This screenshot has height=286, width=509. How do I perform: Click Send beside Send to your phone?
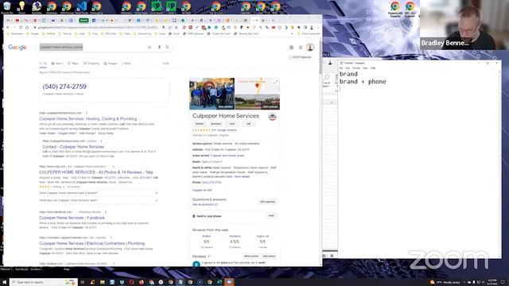[271, 216]
